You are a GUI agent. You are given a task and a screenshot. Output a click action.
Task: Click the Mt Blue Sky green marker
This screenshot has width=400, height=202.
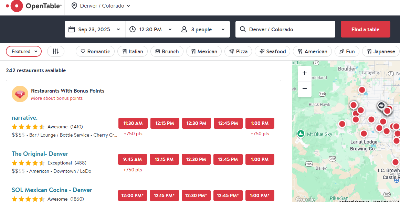pos(301,134)
